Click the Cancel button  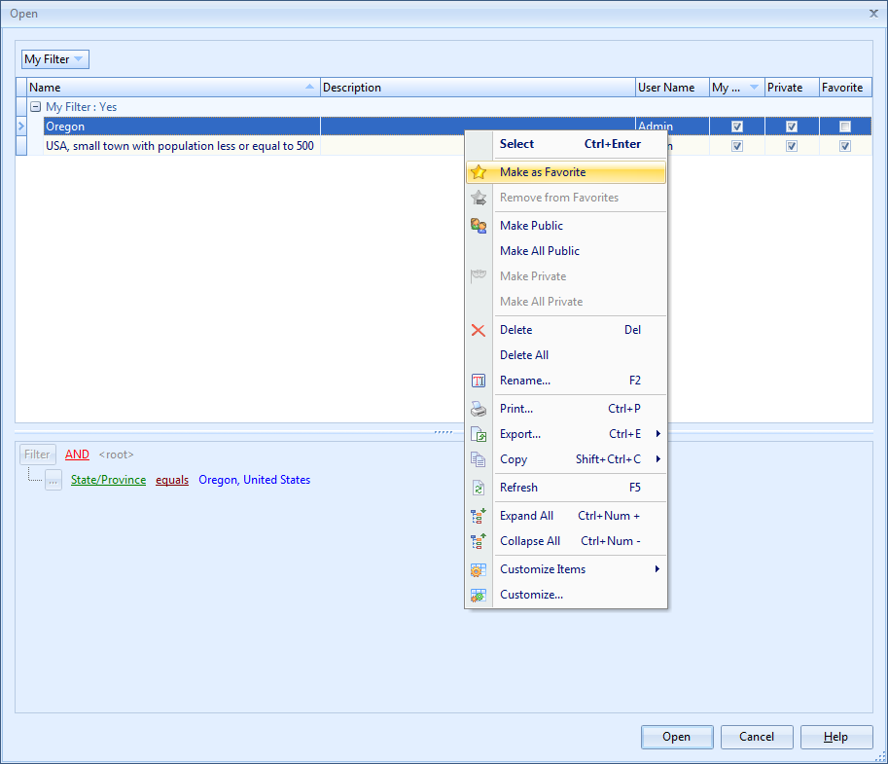(757, 737)
